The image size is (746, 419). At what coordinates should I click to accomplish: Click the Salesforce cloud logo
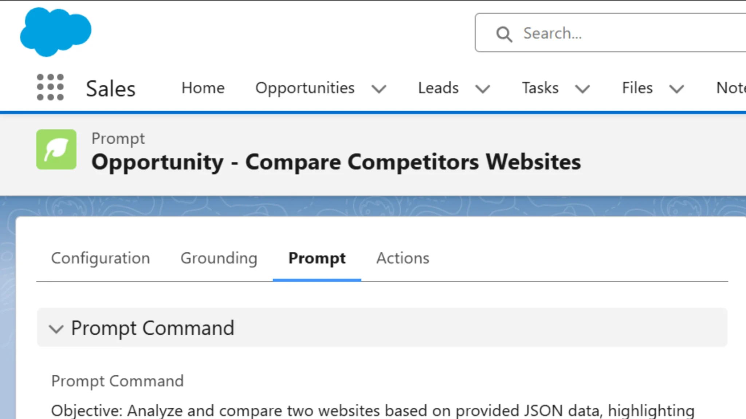point(55,32)
